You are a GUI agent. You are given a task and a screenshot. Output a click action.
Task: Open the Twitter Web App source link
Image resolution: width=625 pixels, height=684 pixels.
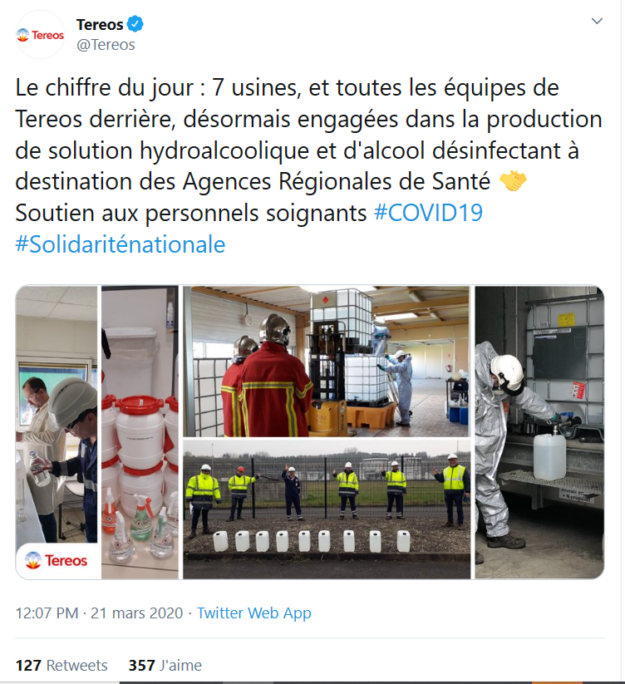pyautogui.click(x=253, y=613)
